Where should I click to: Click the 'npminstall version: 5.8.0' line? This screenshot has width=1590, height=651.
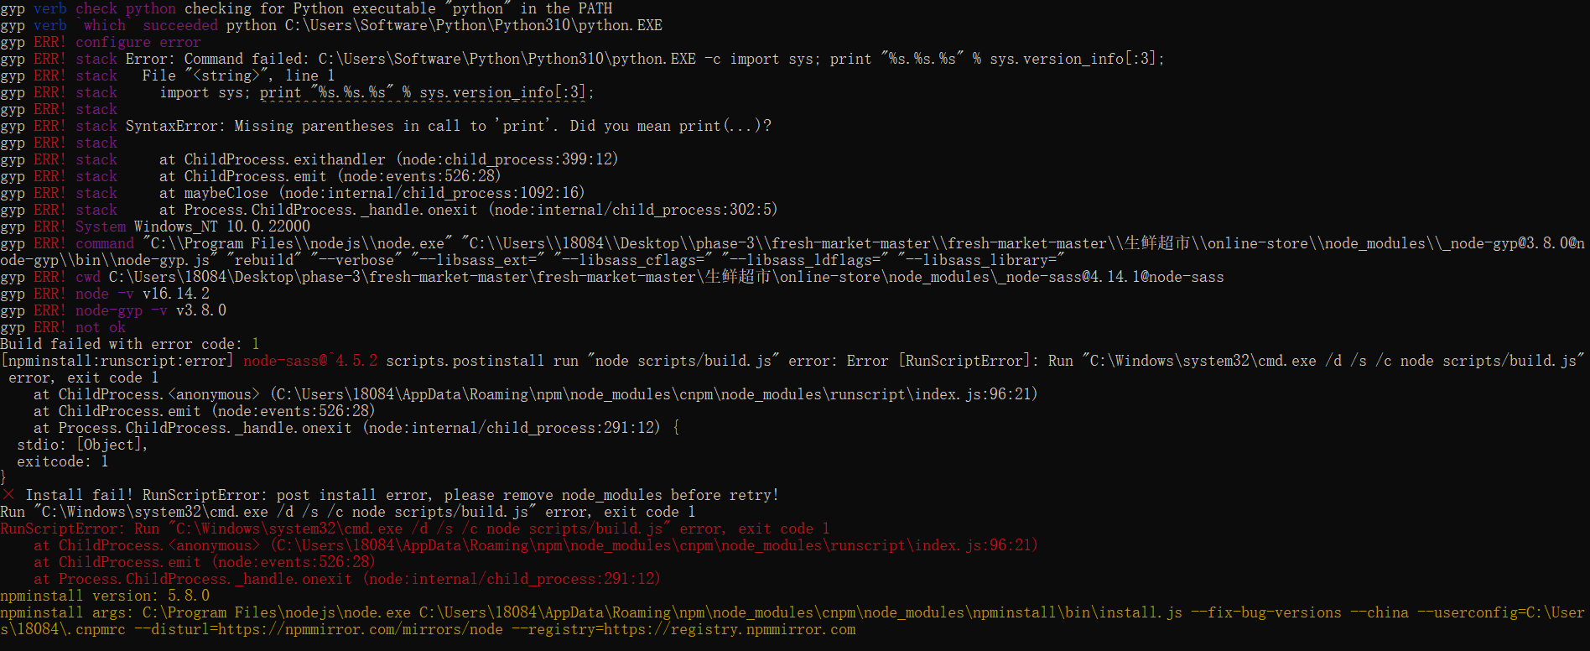[x=105, y=596]
